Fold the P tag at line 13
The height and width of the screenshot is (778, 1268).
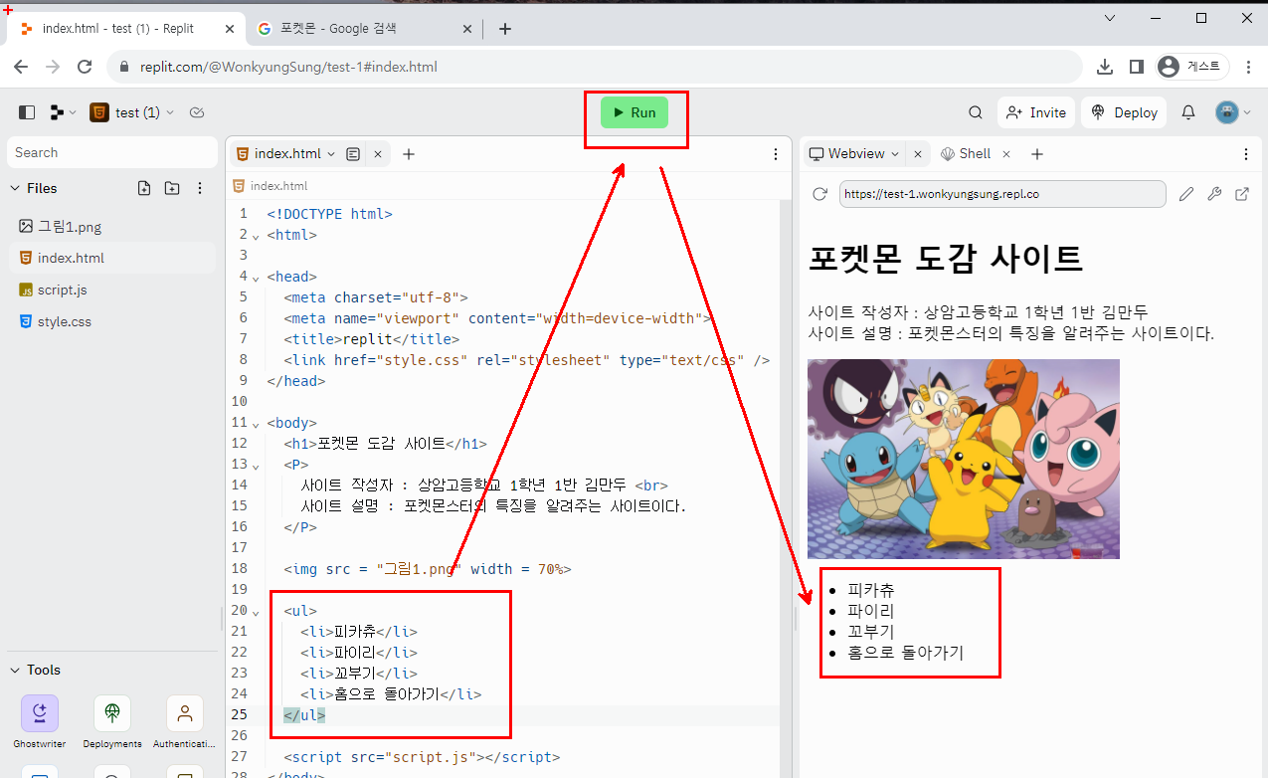pyautogui.click(x=256, y=466)
